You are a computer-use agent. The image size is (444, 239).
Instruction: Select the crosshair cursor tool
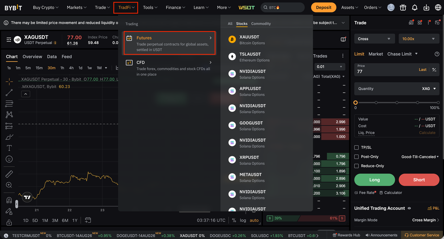pyautogui.click(x=9, y=82)
